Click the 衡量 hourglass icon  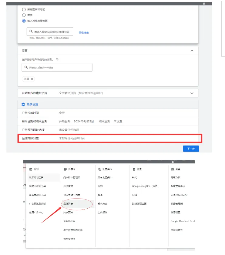(x=134, y=169)
